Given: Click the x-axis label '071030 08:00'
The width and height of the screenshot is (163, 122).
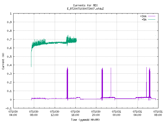Looking at the screenshot, I should (x=34, y=113).
